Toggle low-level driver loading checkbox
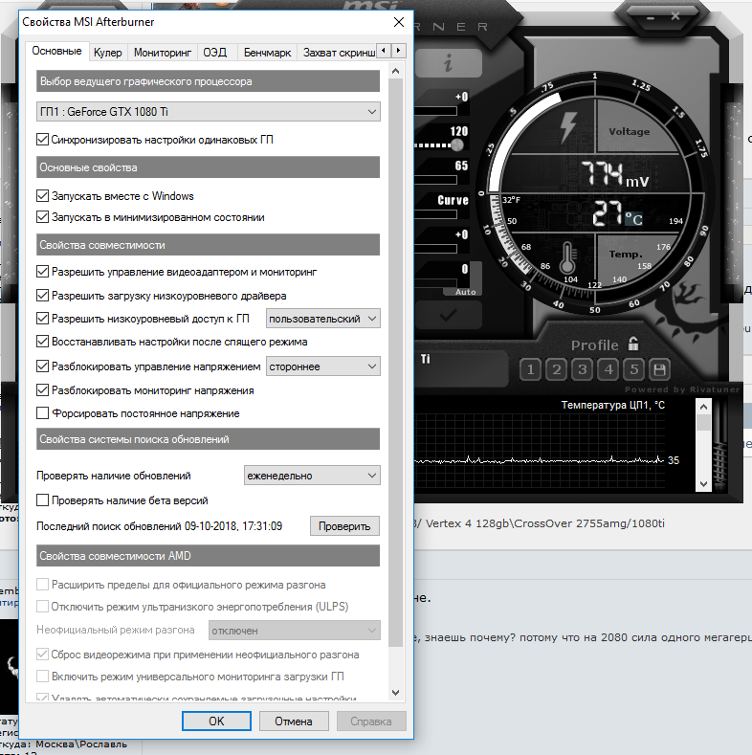The height and width of the screenshot is (755, 752). (x=42, y=295)
